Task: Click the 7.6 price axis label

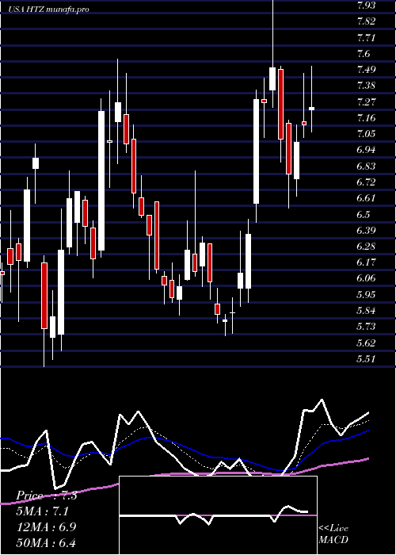Action: click(364, 53)
